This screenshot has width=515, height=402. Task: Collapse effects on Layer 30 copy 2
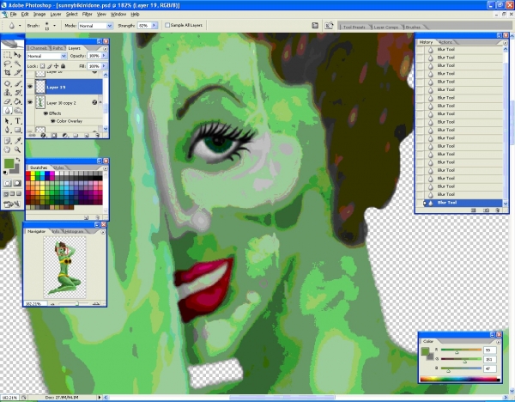pyautogui.click(x=100, y=102)
